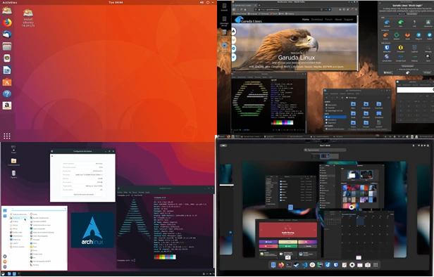Open Activities overview on Ubuntu top bar

10,2
